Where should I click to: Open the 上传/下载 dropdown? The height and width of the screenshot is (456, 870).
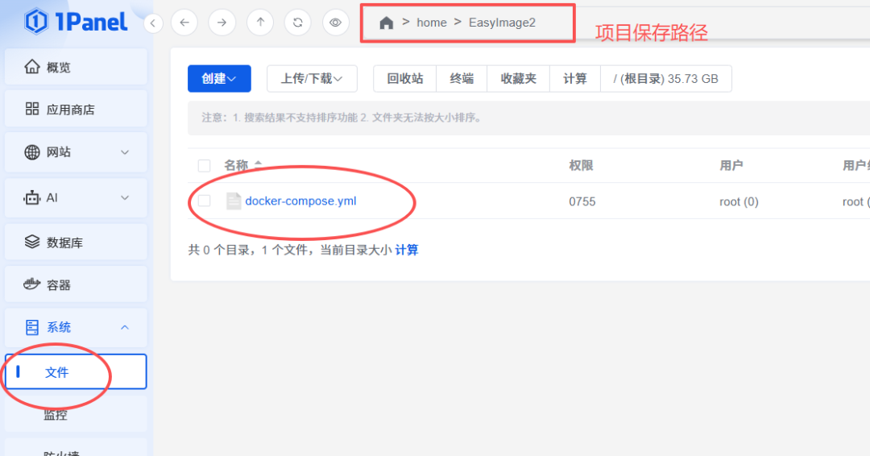point(312,79)
